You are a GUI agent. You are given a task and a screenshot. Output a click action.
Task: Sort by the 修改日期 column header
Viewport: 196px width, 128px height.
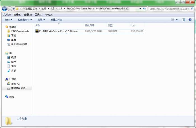(x=90, y=25)
